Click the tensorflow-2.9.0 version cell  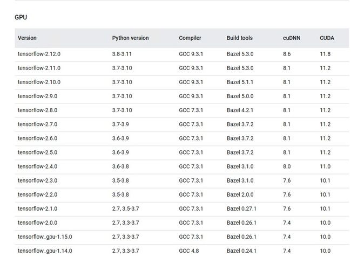[37, 96]
